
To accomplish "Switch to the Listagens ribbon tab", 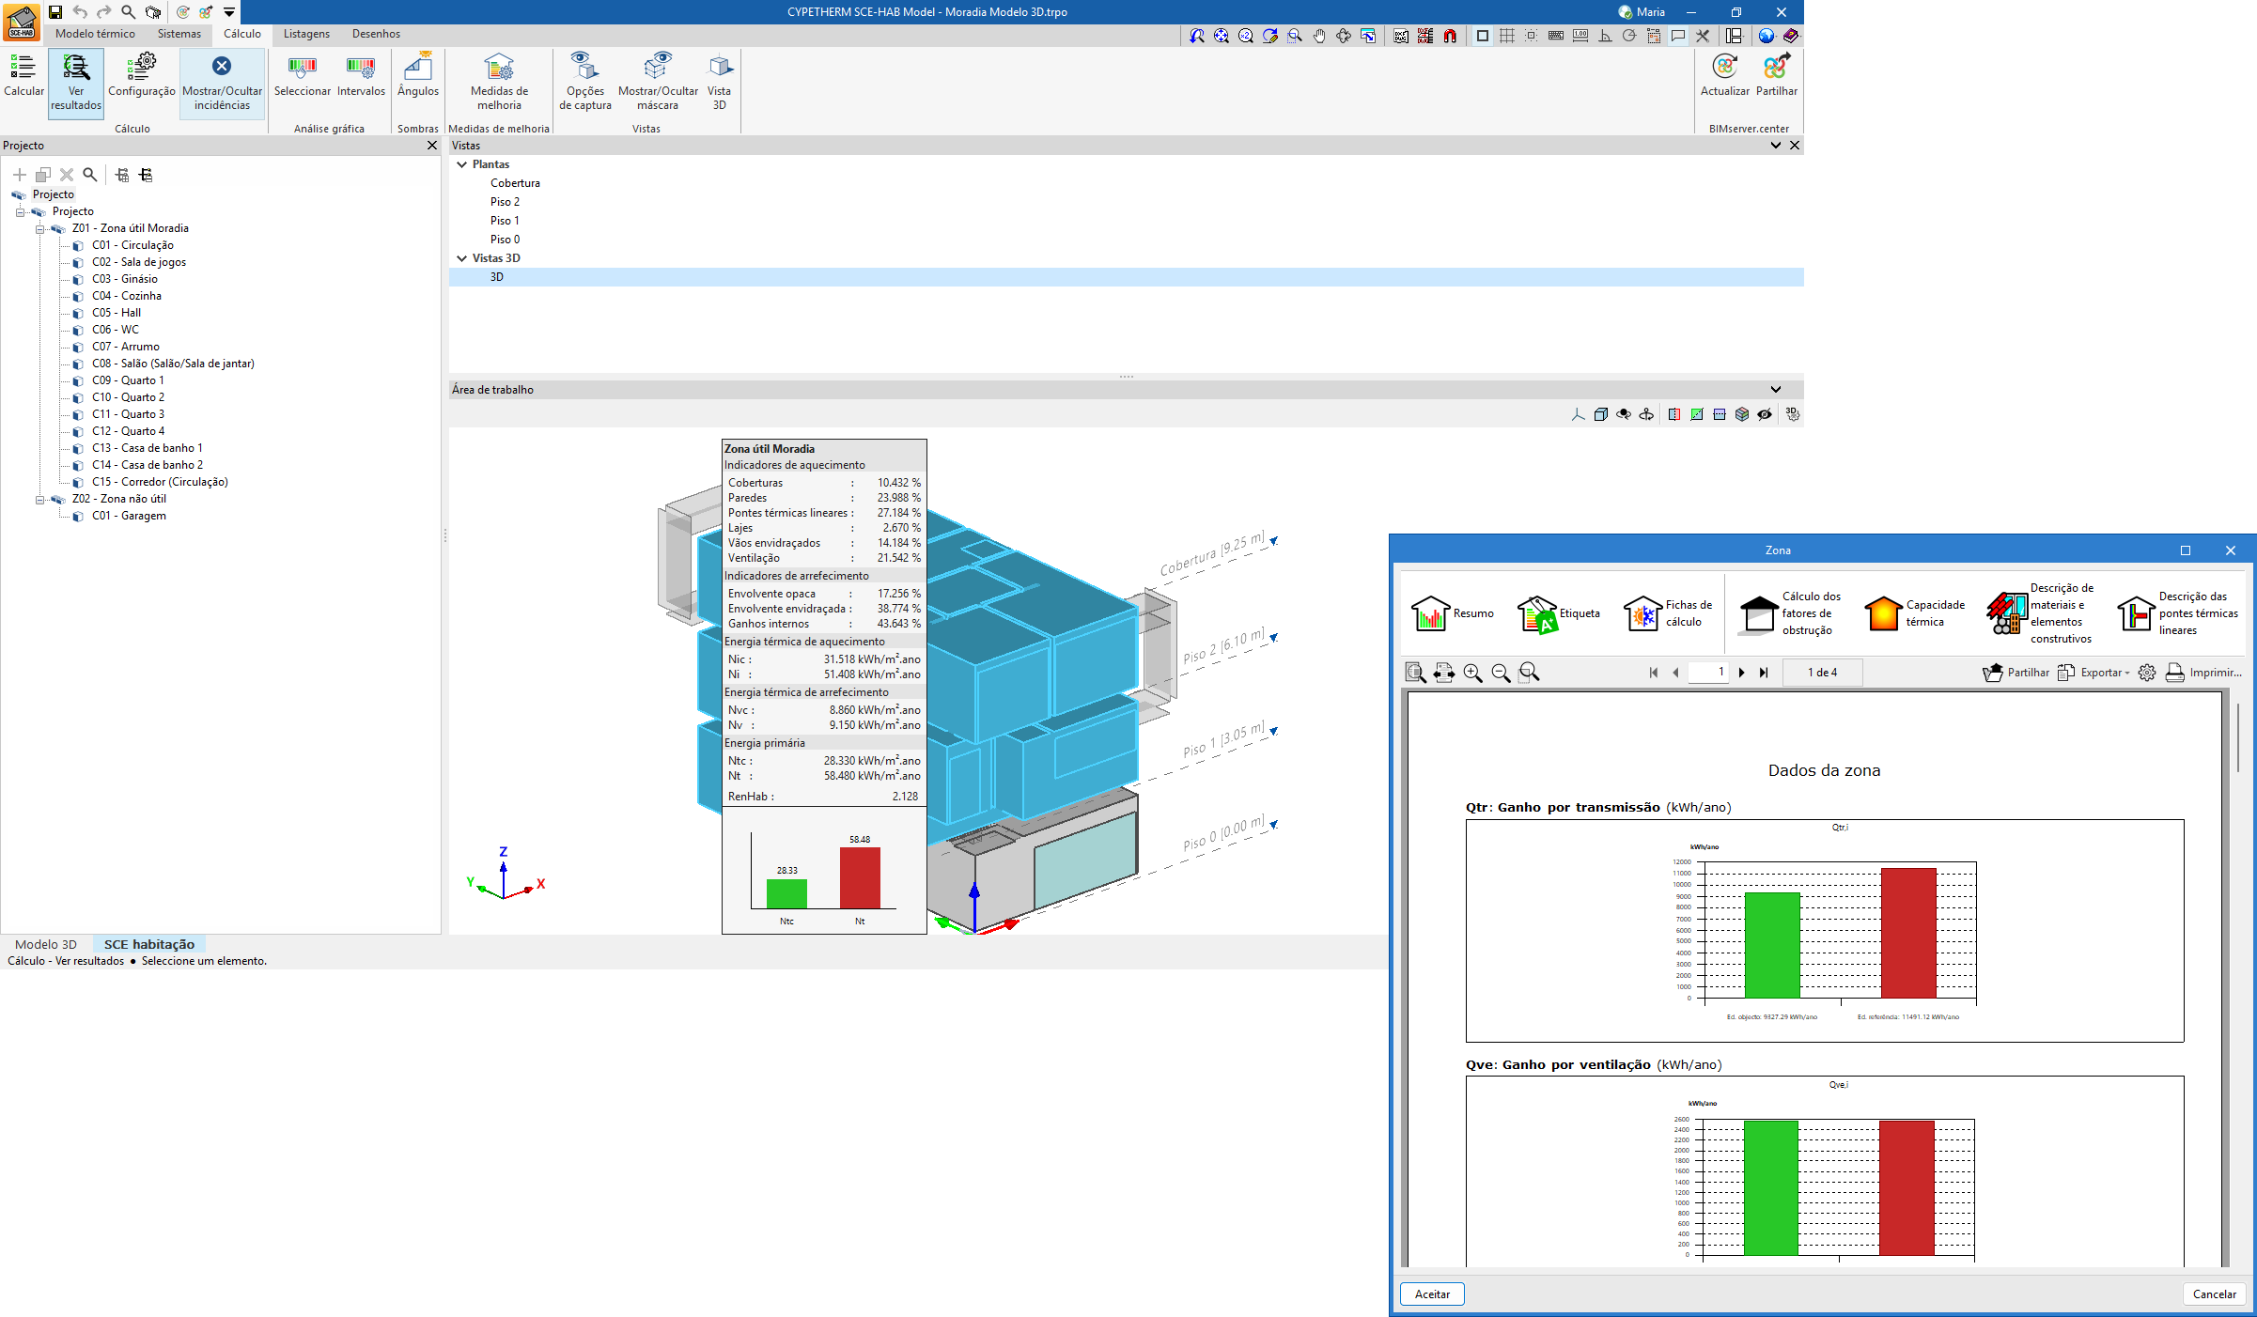I will pos(306,34).
